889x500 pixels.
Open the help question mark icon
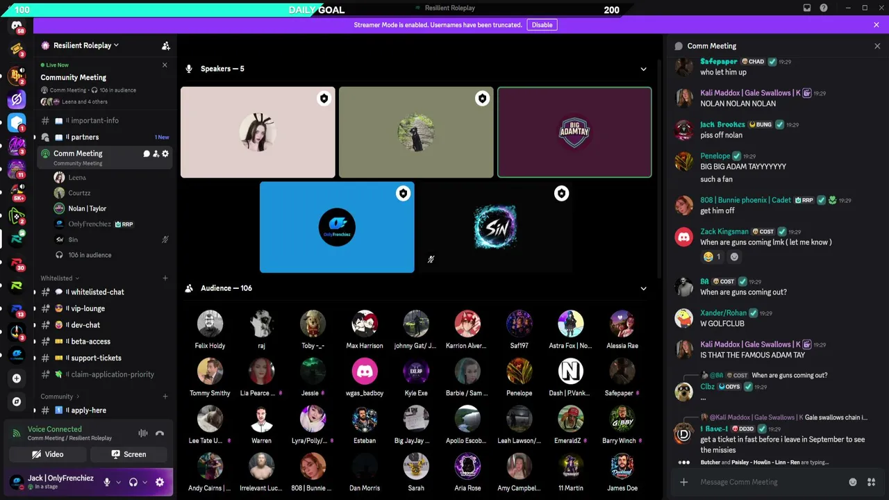pos(824,8)
